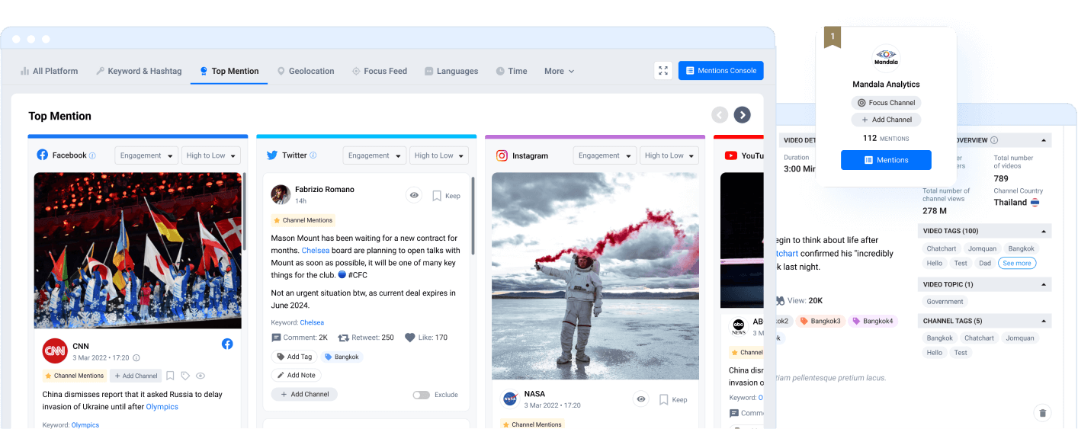Viewport: 1078px width, 429px height.
Task: Click the fullscreen expand icon
Action: 663,71
